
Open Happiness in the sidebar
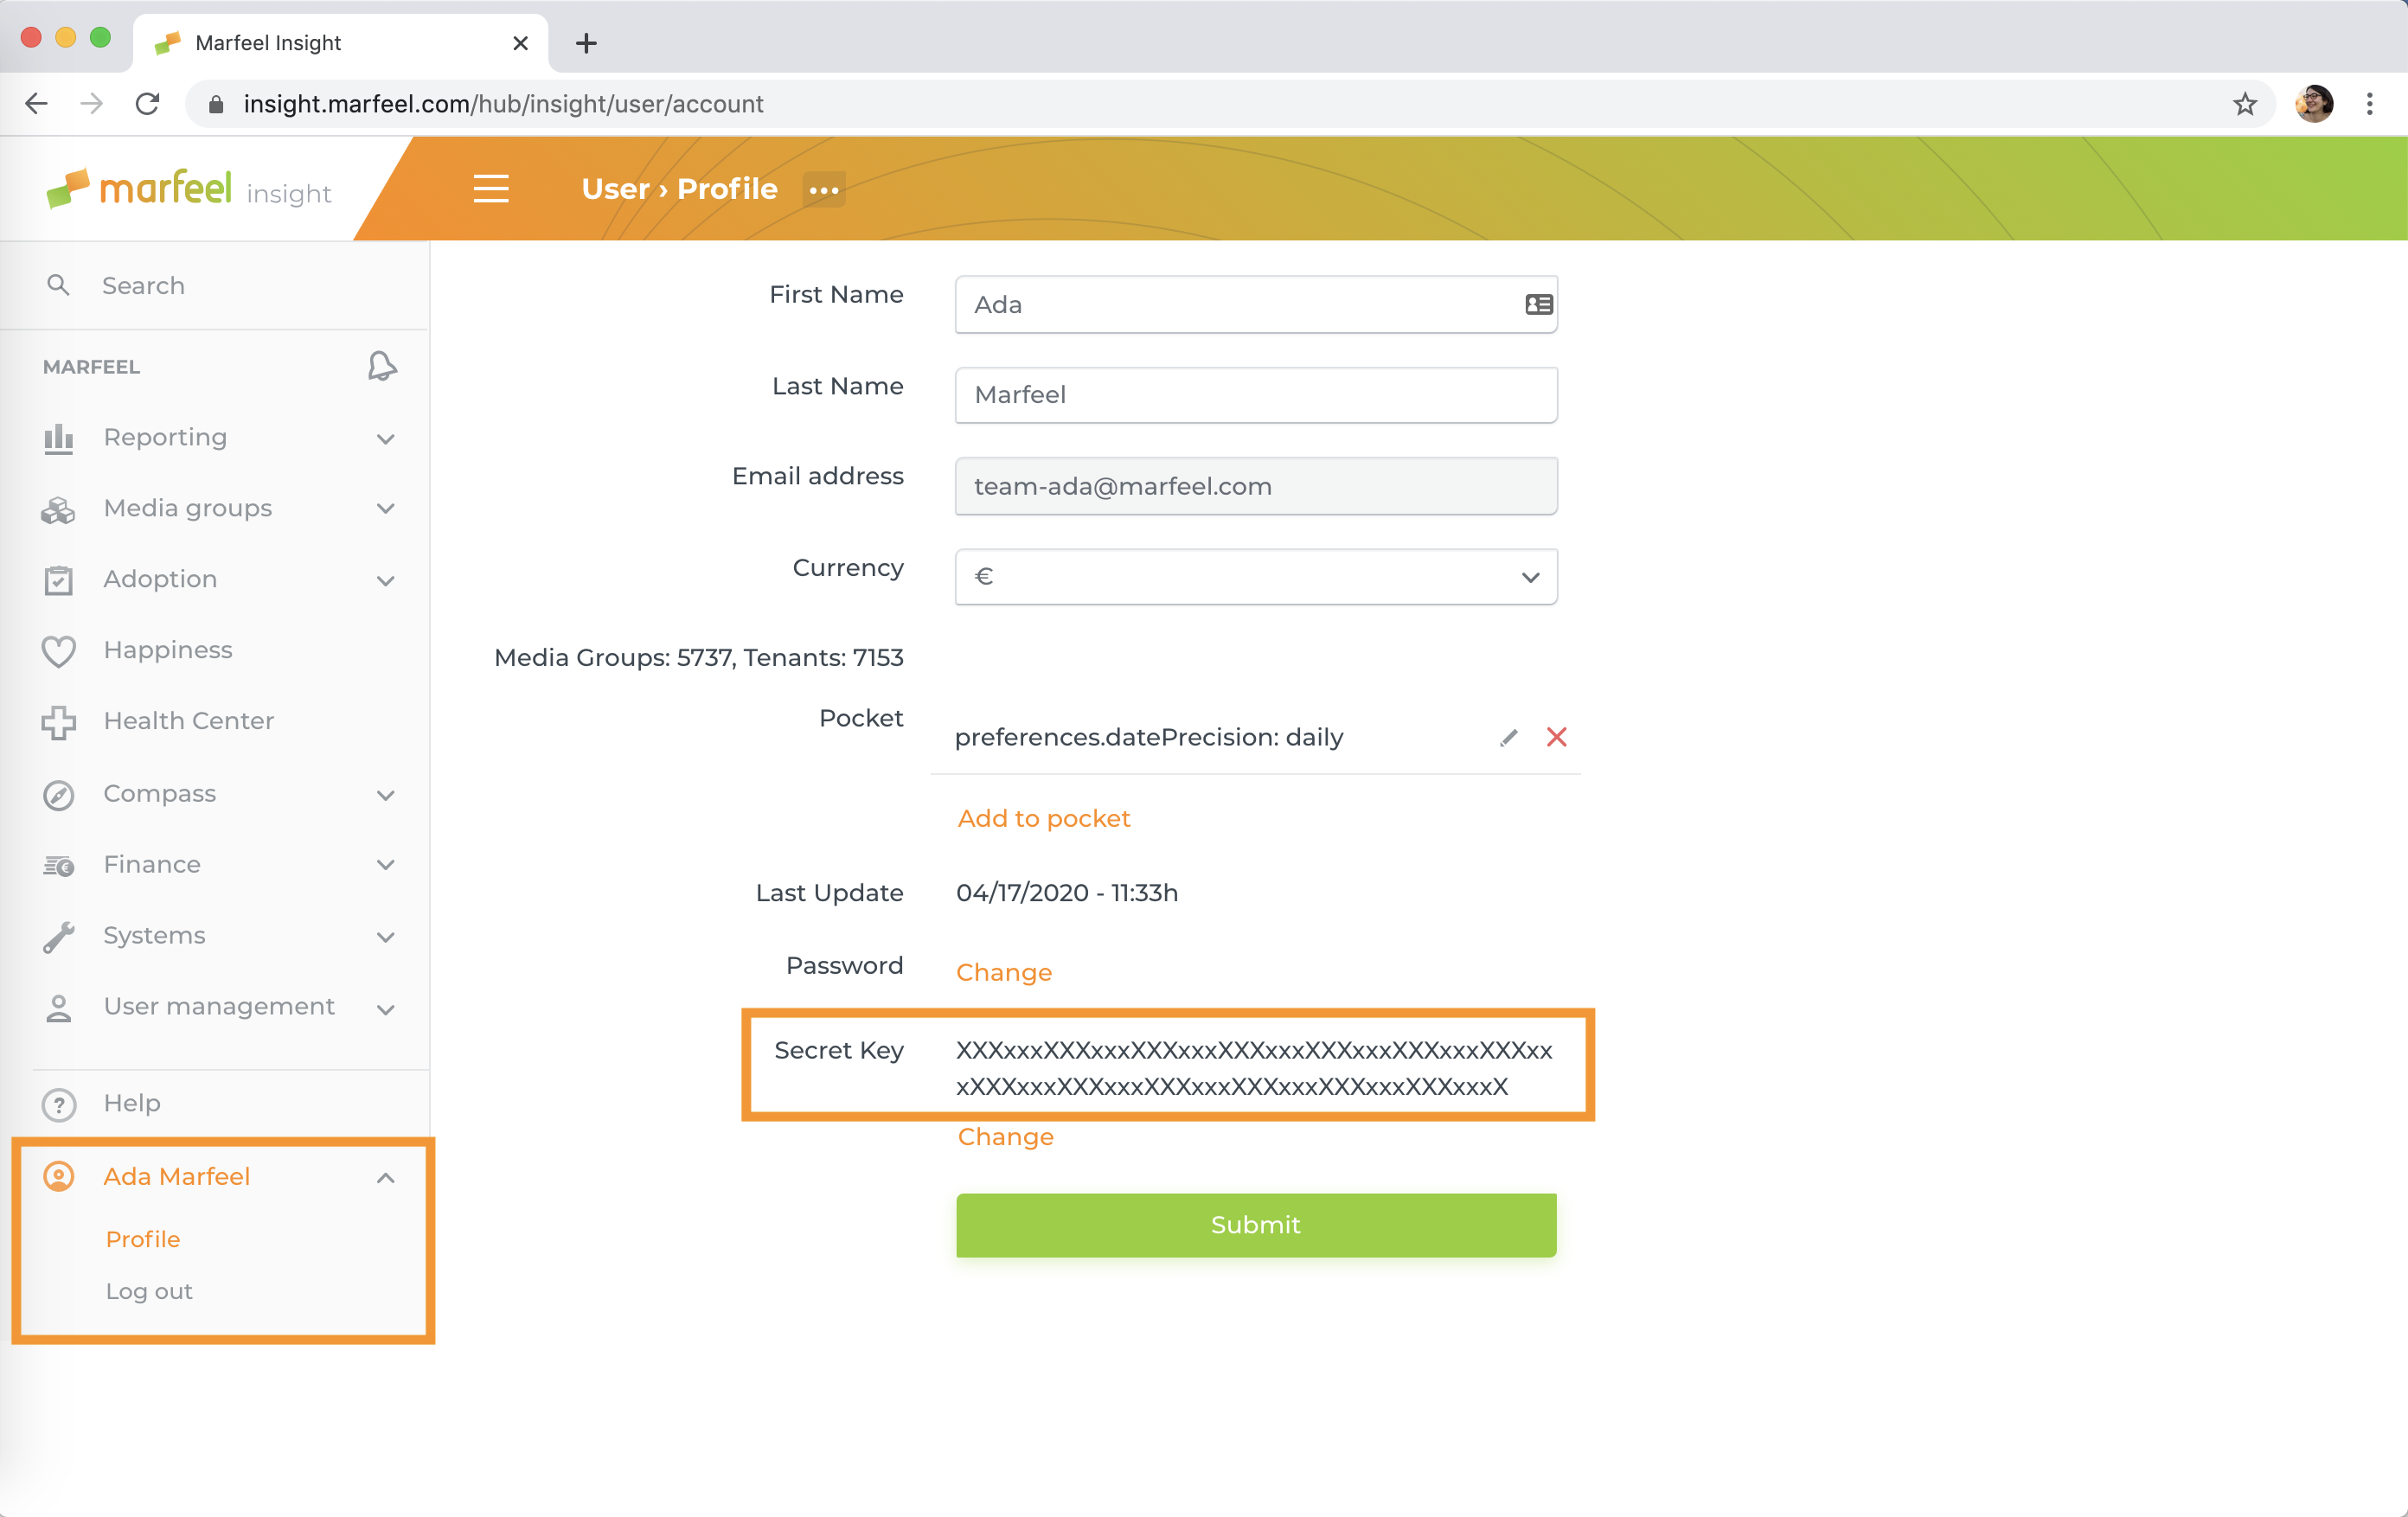click(168, 650)
